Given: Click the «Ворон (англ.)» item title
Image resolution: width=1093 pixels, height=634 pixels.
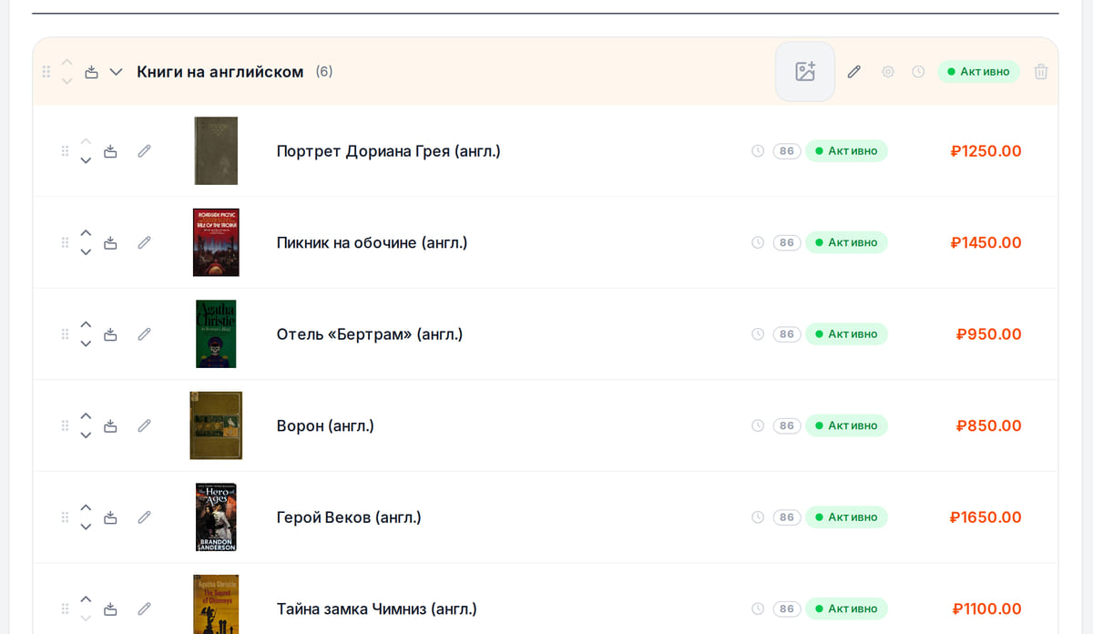Looking at the screenshot, I should coord(325,425).
